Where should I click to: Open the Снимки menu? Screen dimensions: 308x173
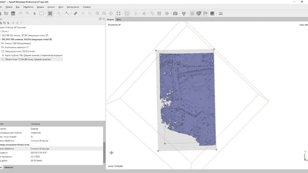(51, 7)
